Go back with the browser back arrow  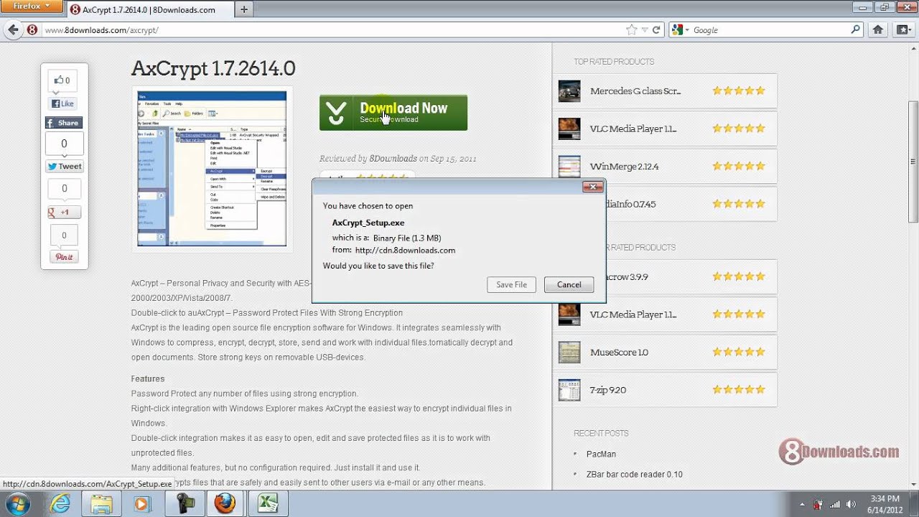[x=12, y=30]
